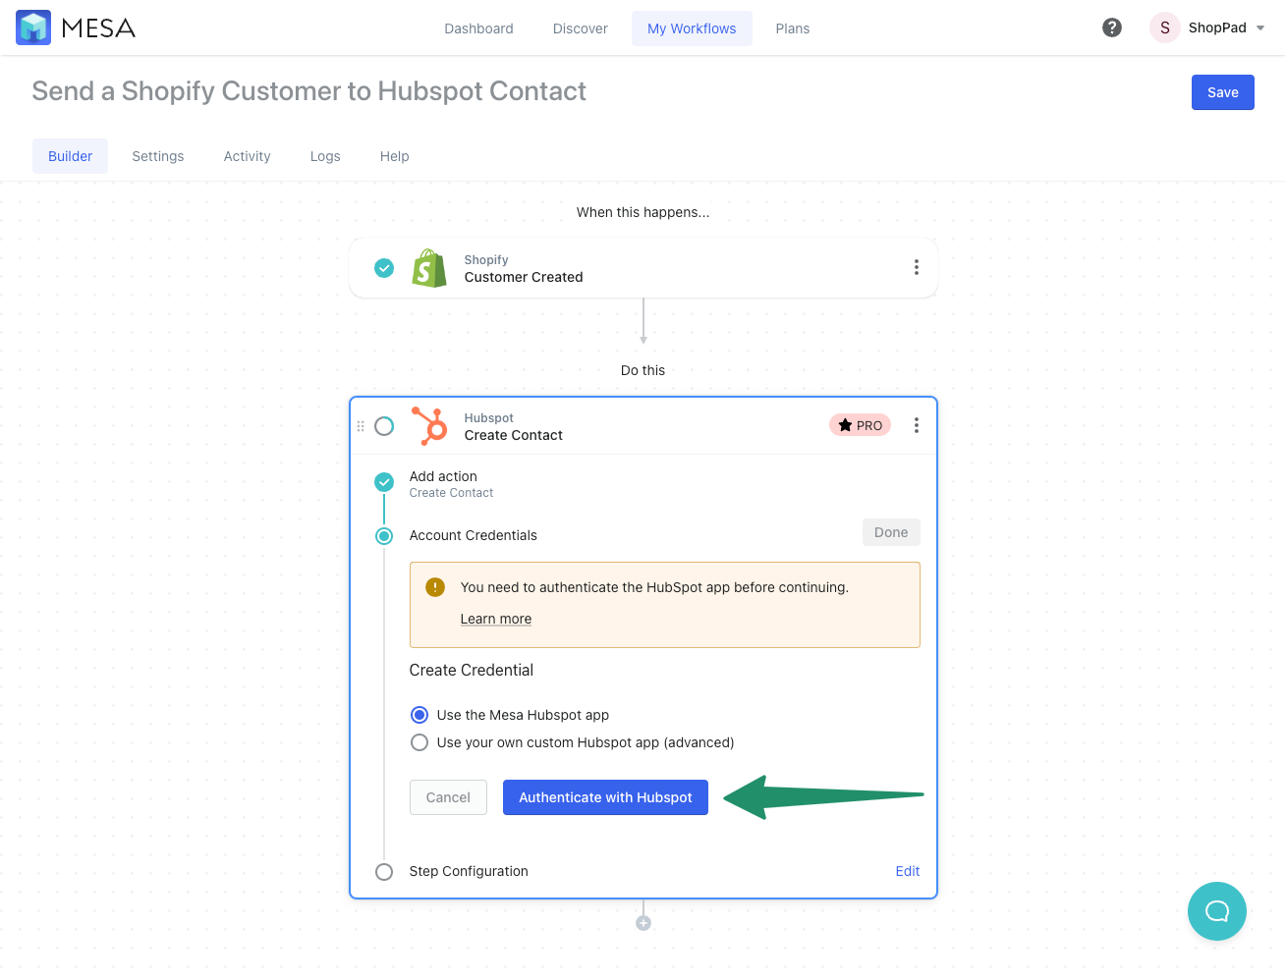Screen dimensions: 1286x980
Task: Click the MESA cube logo
Action: pos(33,27)
